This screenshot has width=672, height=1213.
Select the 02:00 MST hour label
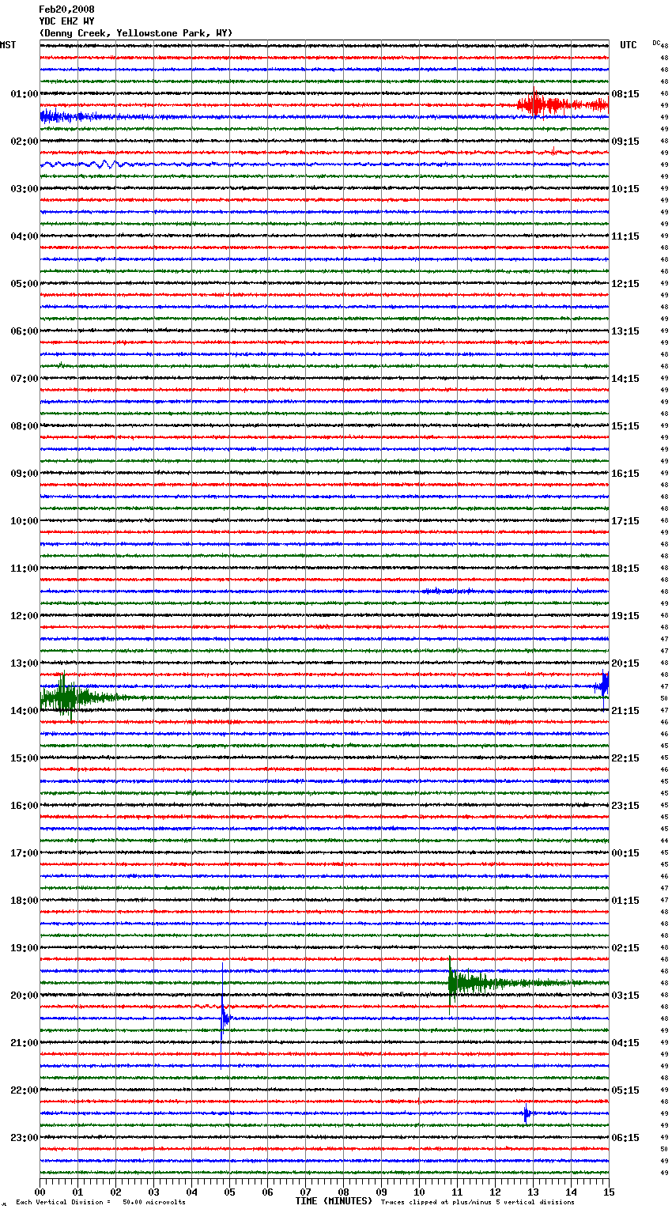pyautogui.click(x=25, y=142)
